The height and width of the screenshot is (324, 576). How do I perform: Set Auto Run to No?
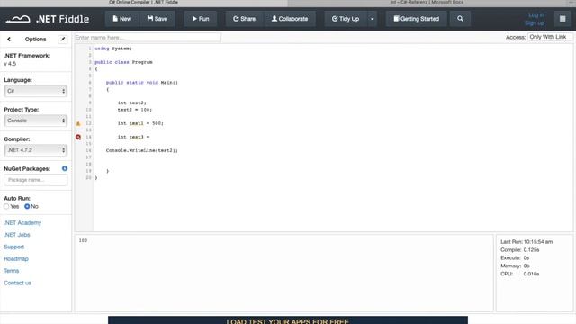[x=27, y=206]
